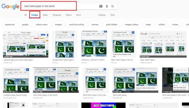Screen dimensions: 189x108
Task: Open the colorful 'BEST TOILET PAPER' thumbnail
Action: pos(103,105)
